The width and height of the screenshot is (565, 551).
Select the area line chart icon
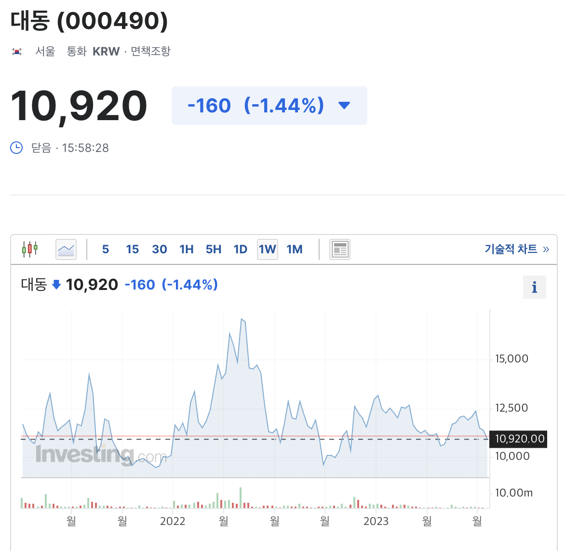(66, 249)
